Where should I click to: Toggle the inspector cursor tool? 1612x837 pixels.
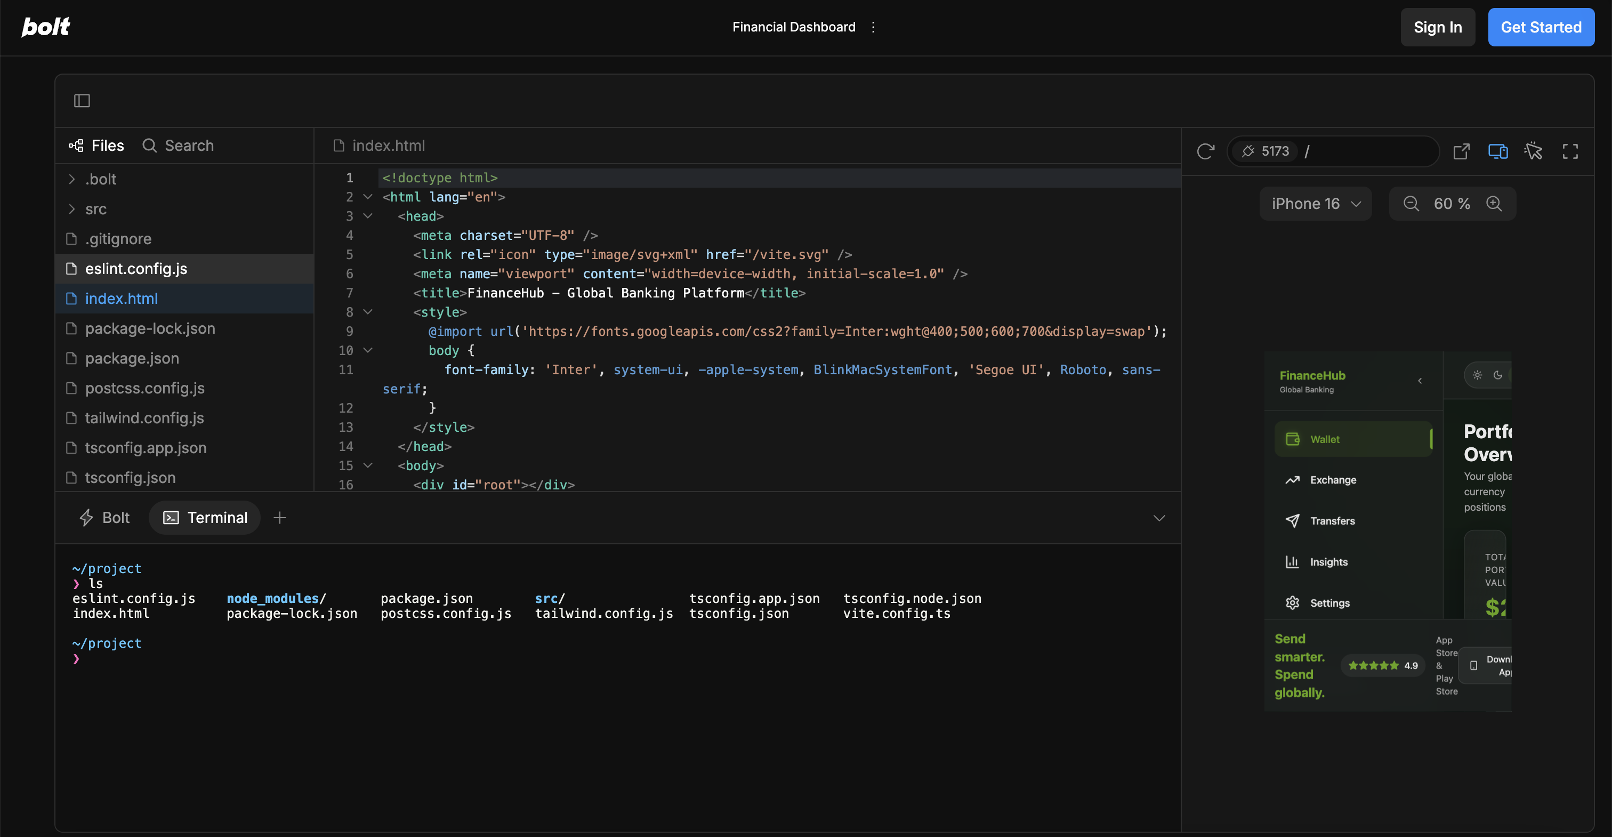click(x=1534, y=151)
